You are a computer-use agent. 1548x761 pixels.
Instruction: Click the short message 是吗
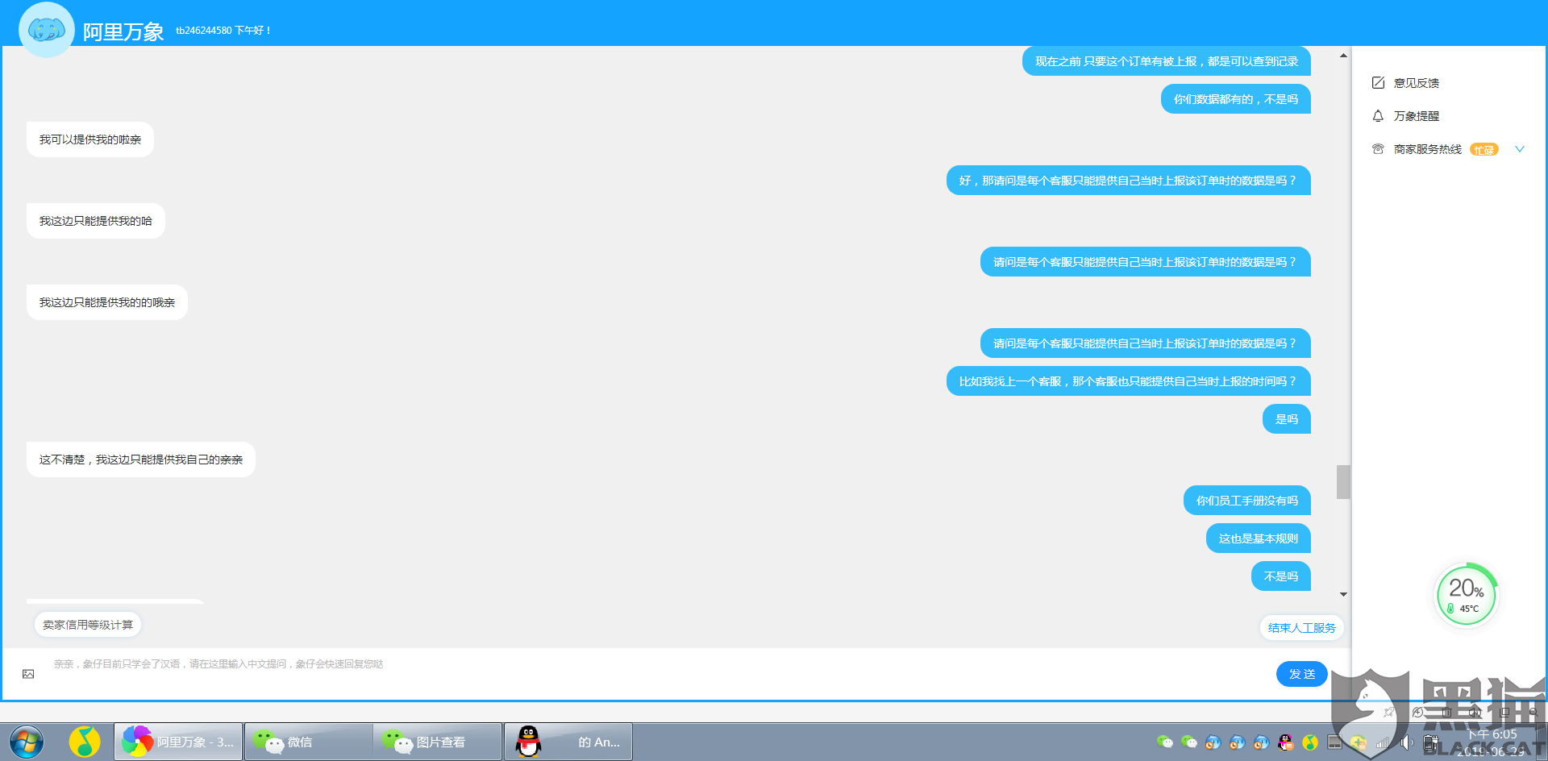1287,419
